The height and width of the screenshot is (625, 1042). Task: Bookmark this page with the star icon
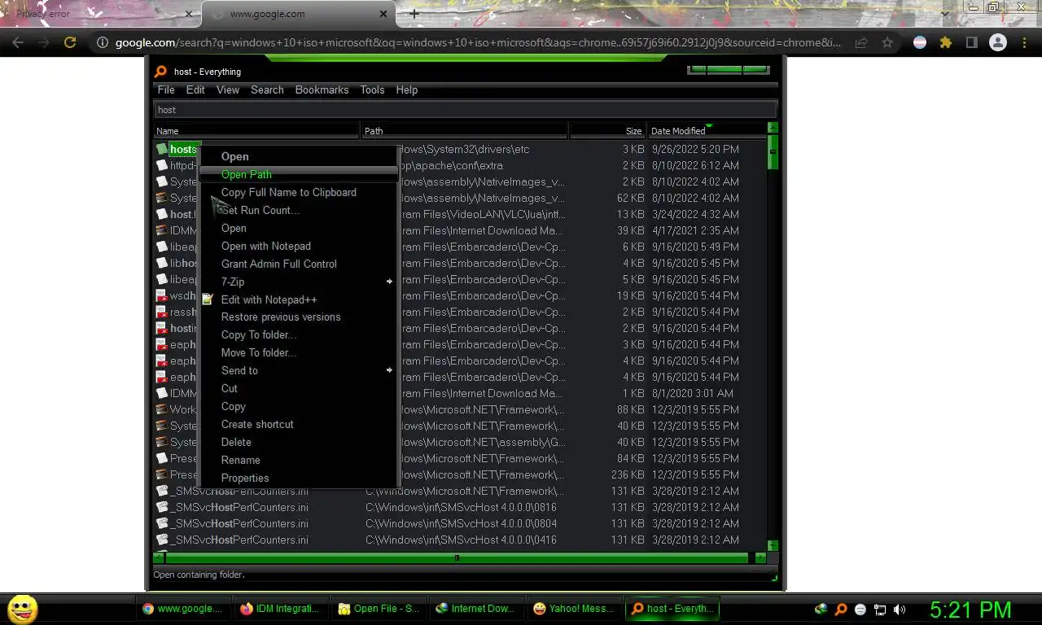(x=887, y=42)
